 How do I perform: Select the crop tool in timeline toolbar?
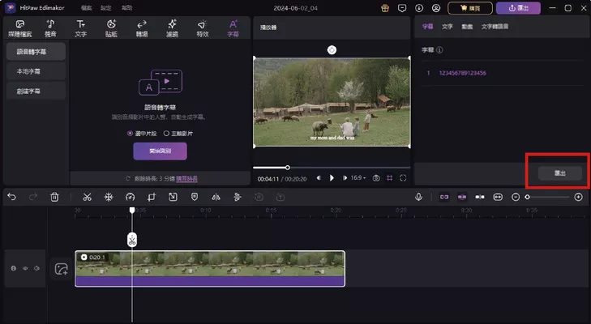point(152,197)
